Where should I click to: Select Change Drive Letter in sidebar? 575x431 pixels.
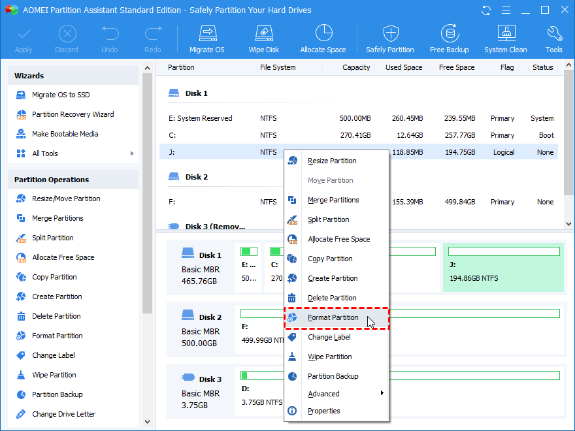coord(63,414)
